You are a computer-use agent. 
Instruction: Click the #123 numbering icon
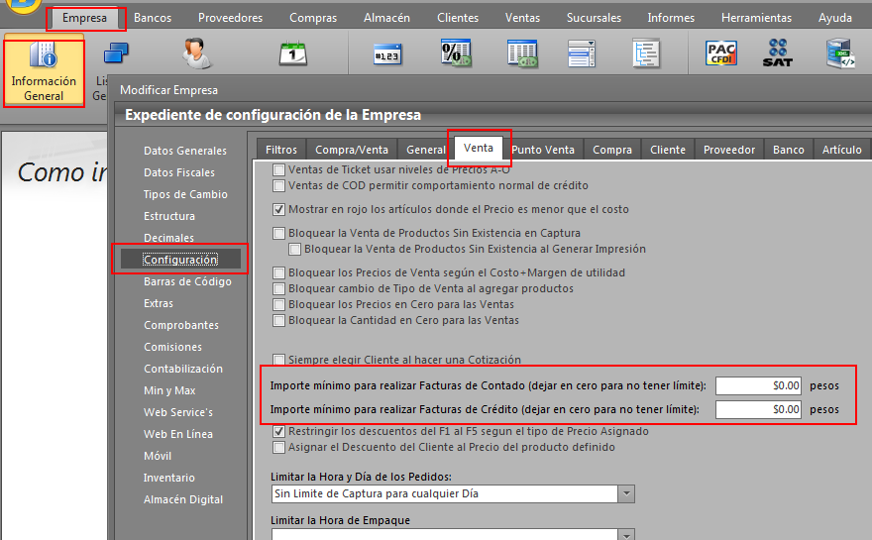click(387, 54)
